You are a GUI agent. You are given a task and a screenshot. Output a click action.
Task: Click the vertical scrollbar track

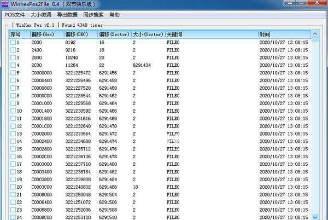click(315, 128)
